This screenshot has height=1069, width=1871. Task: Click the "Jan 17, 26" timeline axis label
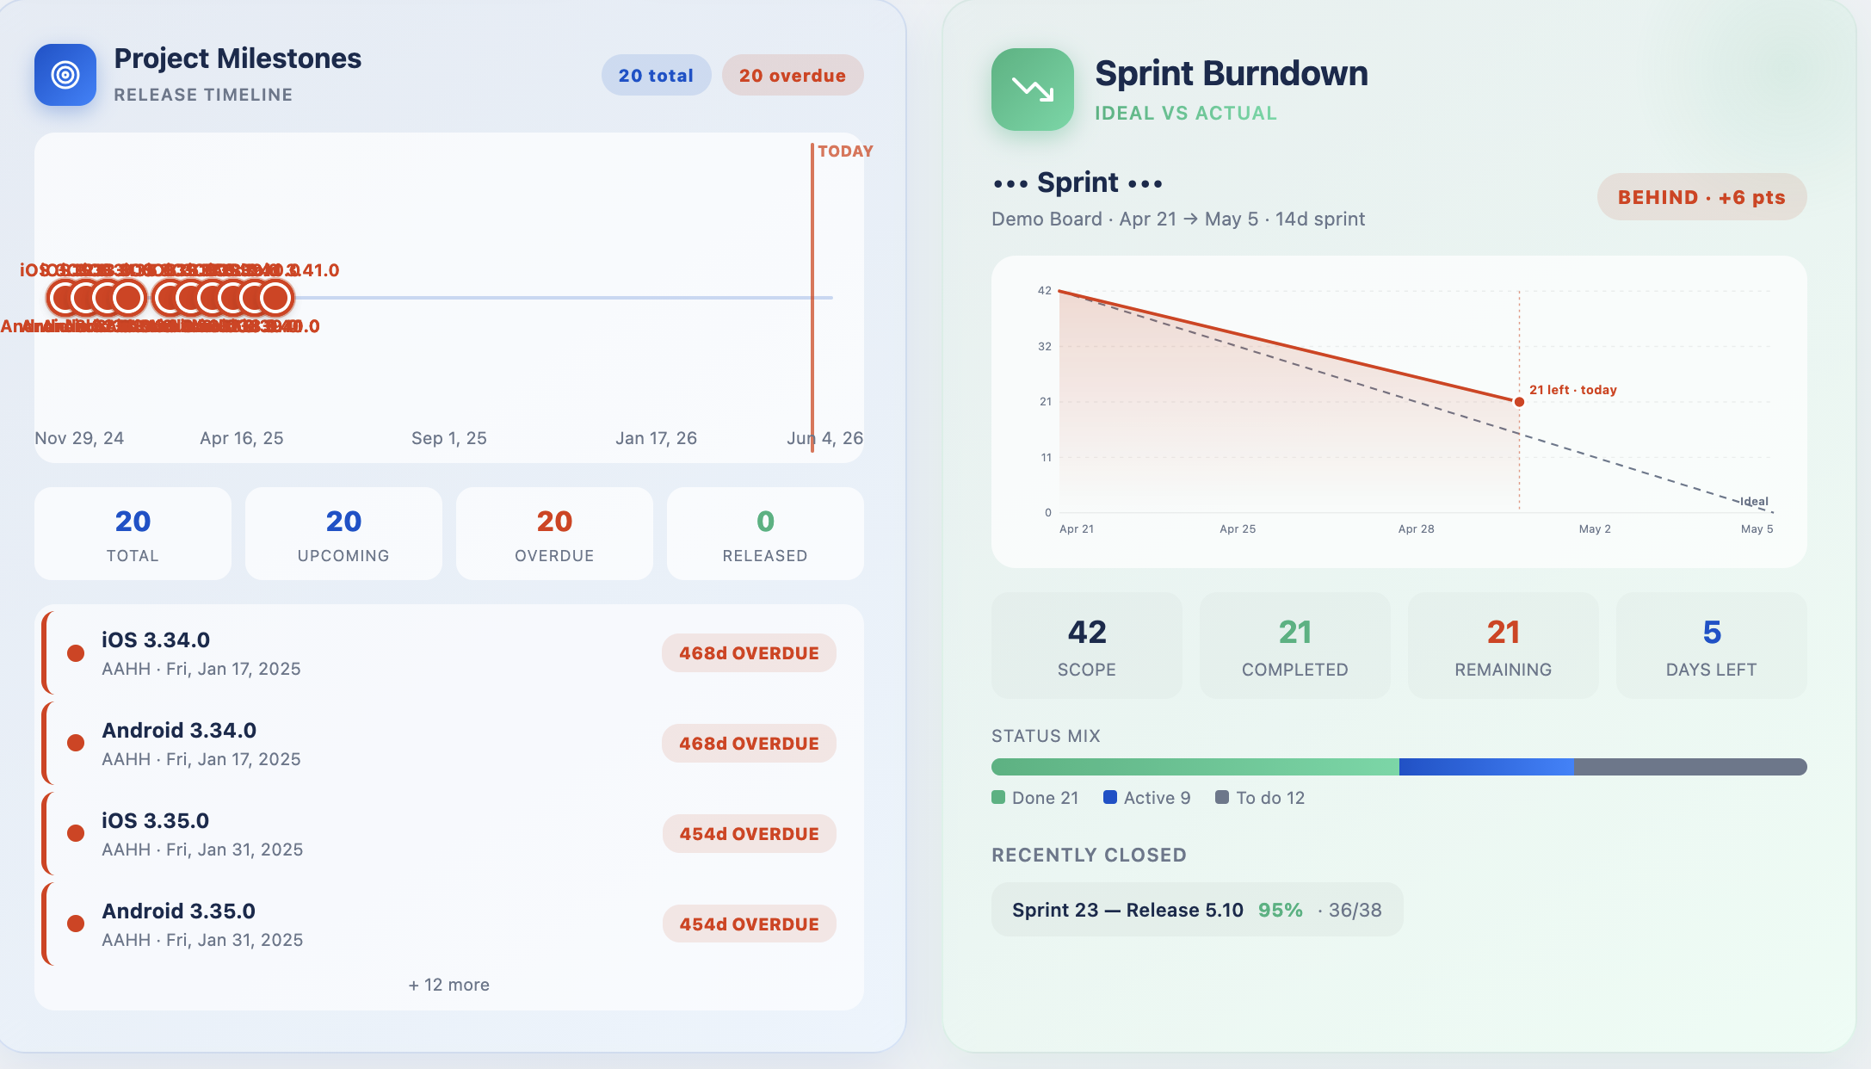tap(657, 438)
